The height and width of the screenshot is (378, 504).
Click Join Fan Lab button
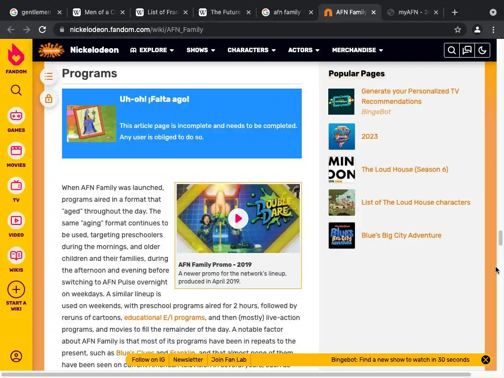coord(228,360)
